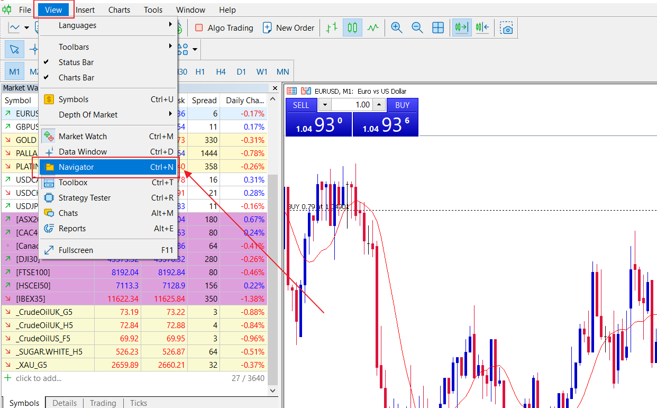The width and height of the screenshot is (657, 408).
Task: Click the Zoom Out magnifier icon
Action: click(417, 28)
